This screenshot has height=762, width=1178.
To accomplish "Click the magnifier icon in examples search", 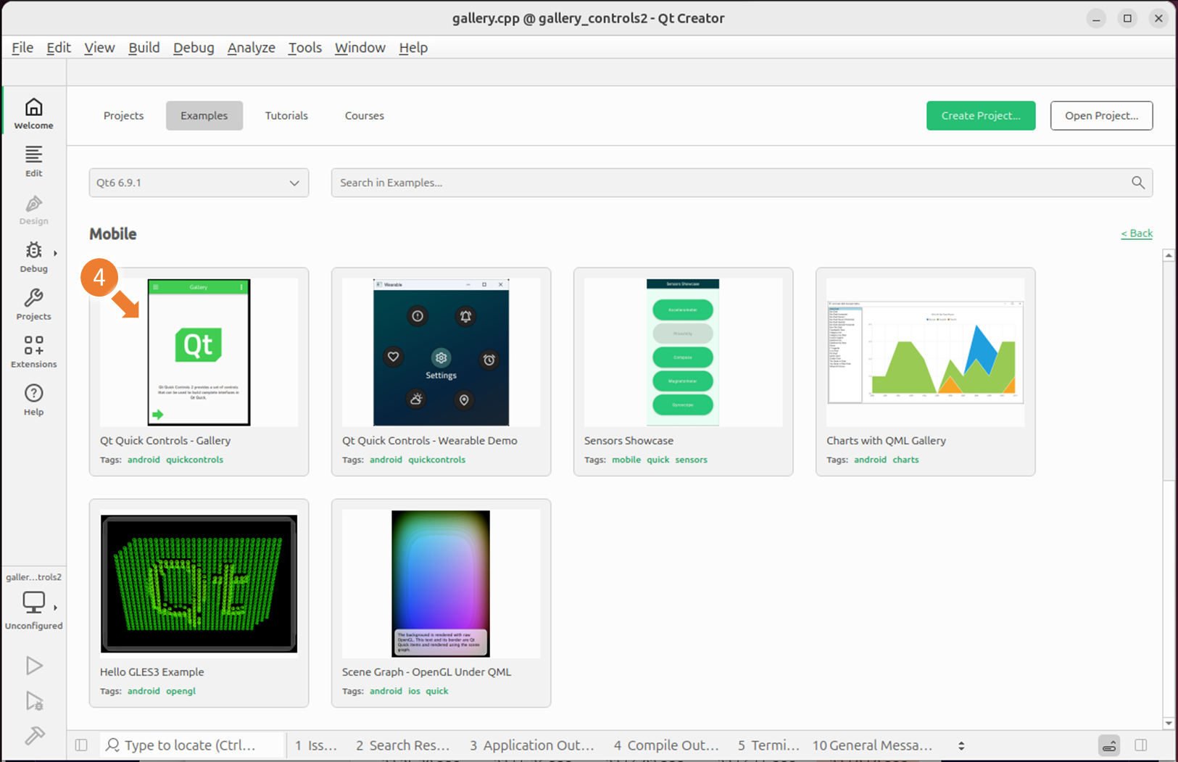I will (x=1138, y=183).
